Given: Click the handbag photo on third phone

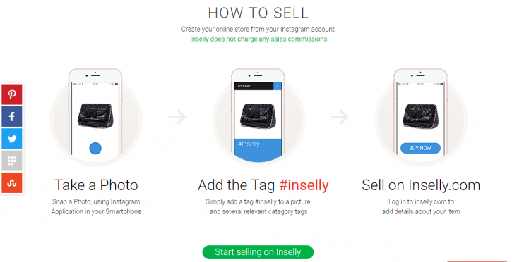Looking at the screenshot, I should click(x=421, y=116).
